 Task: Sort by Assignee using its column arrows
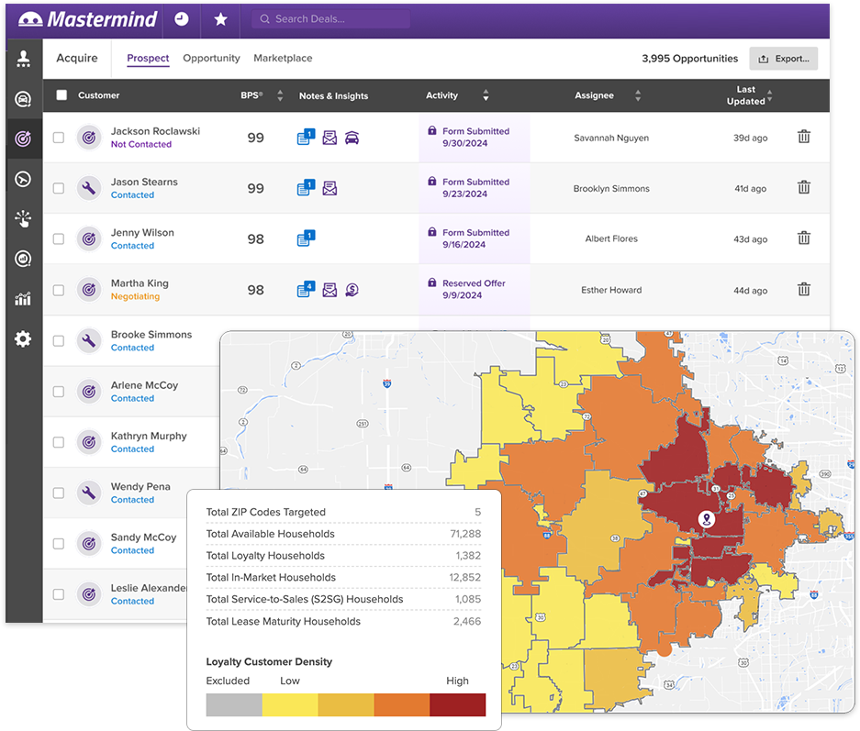pos(637,95)
